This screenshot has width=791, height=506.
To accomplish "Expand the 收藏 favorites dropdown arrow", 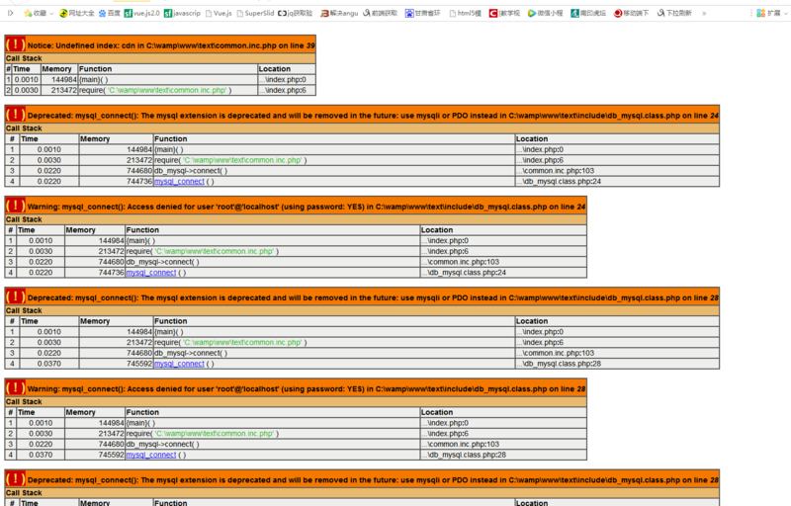I will tap(51, 13).
